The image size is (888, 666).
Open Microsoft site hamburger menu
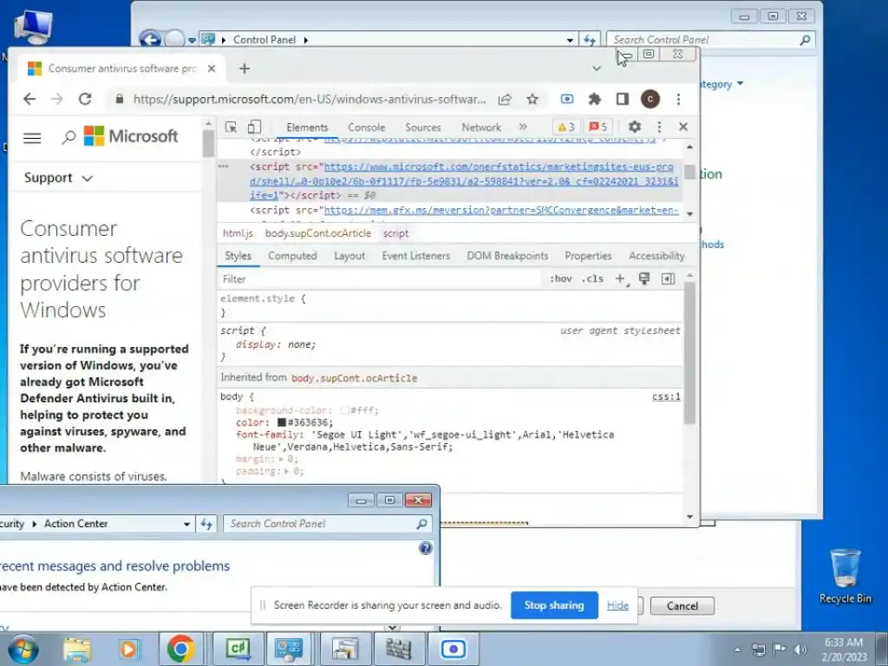point(32,138)
